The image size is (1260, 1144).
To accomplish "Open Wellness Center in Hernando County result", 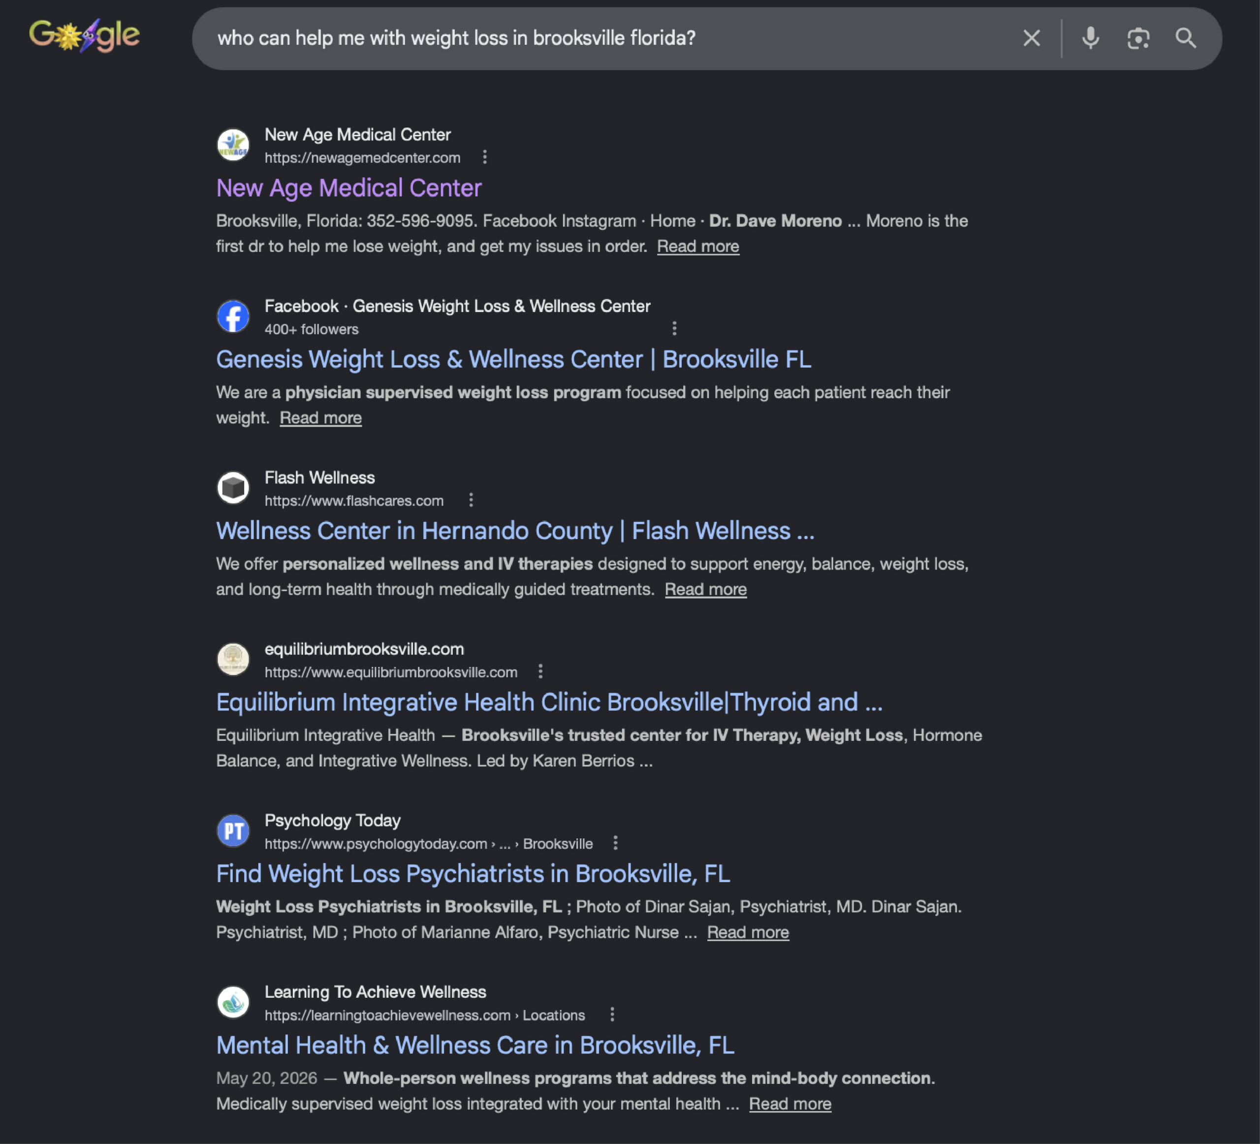I will tap(515, 531).
